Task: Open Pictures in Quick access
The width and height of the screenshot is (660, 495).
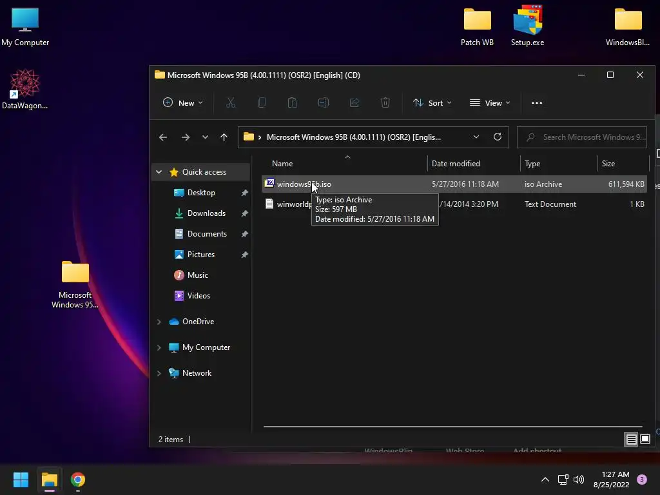Action: click(x=201, y=255)
